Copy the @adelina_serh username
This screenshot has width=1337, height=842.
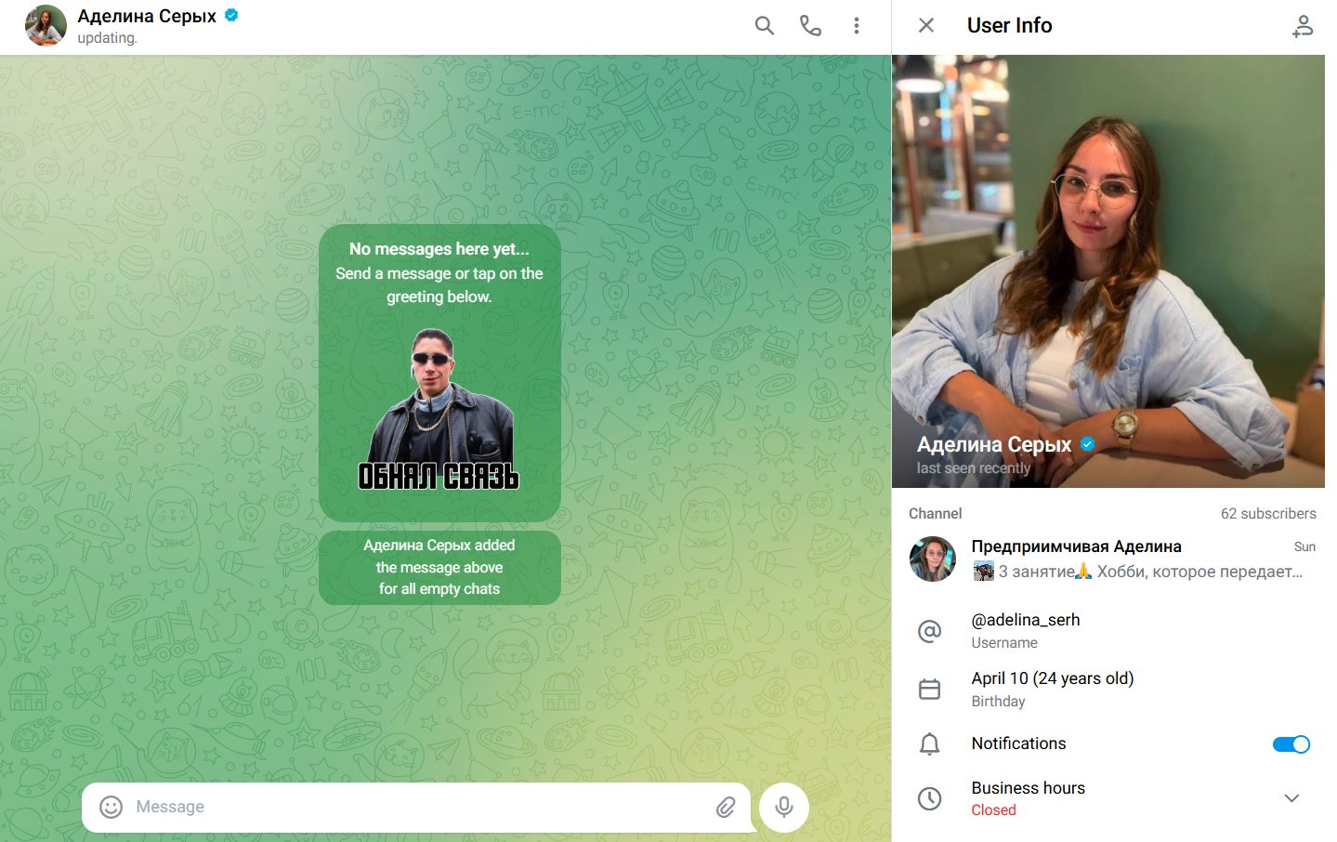pyautogui.click(x=1025, y=620)
